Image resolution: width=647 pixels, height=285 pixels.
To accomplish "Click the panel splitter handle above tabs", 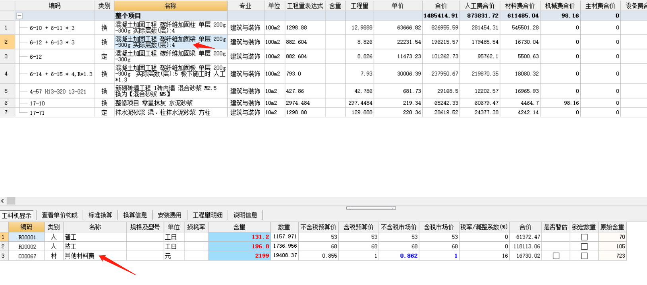I will click(371, 208).
